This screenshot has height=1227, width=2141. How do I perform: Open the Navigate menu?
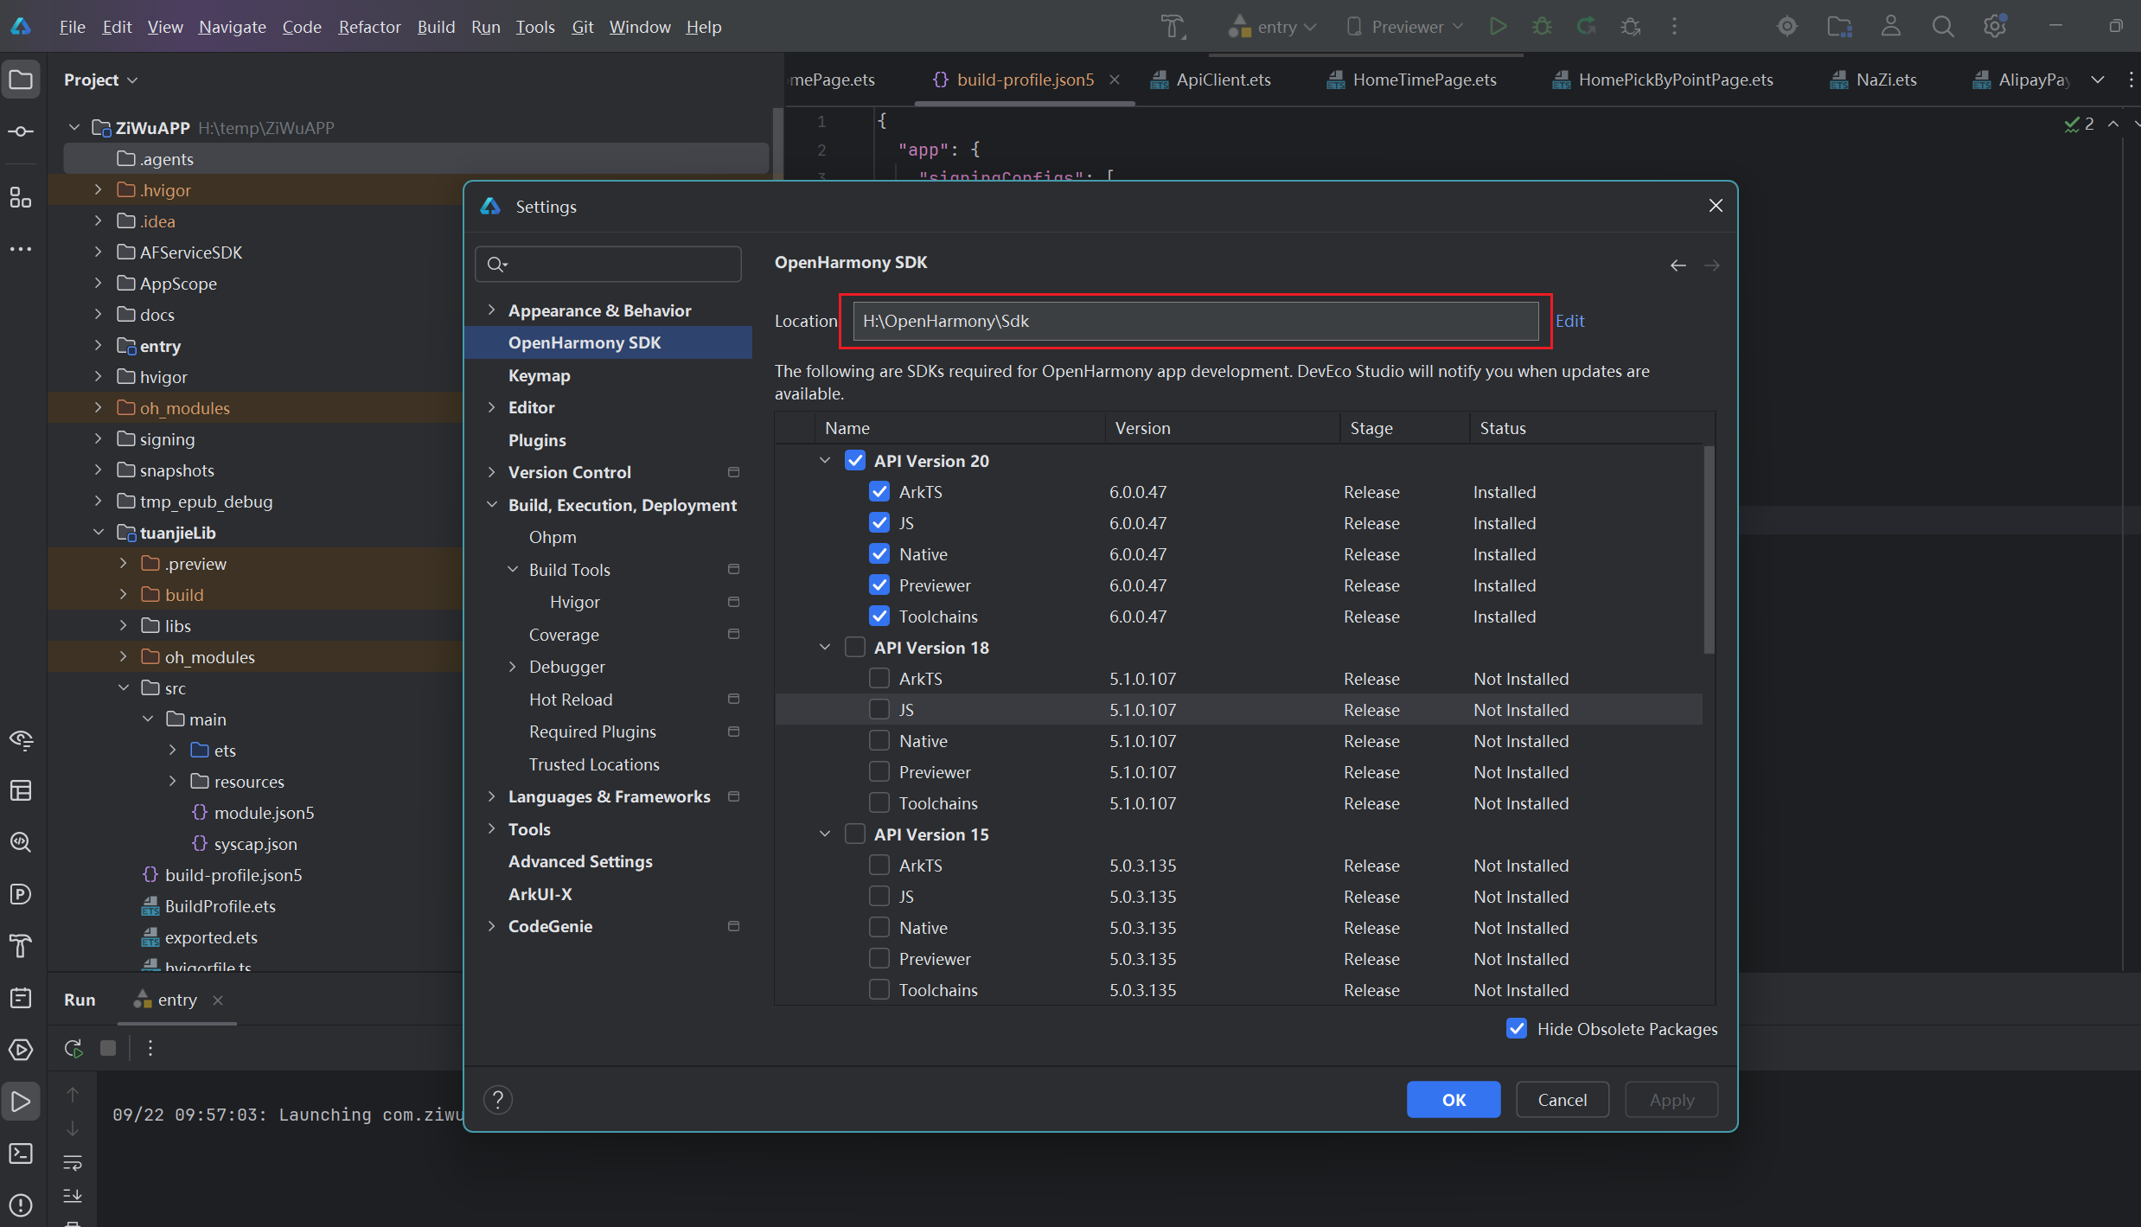(x=232, y=27)
